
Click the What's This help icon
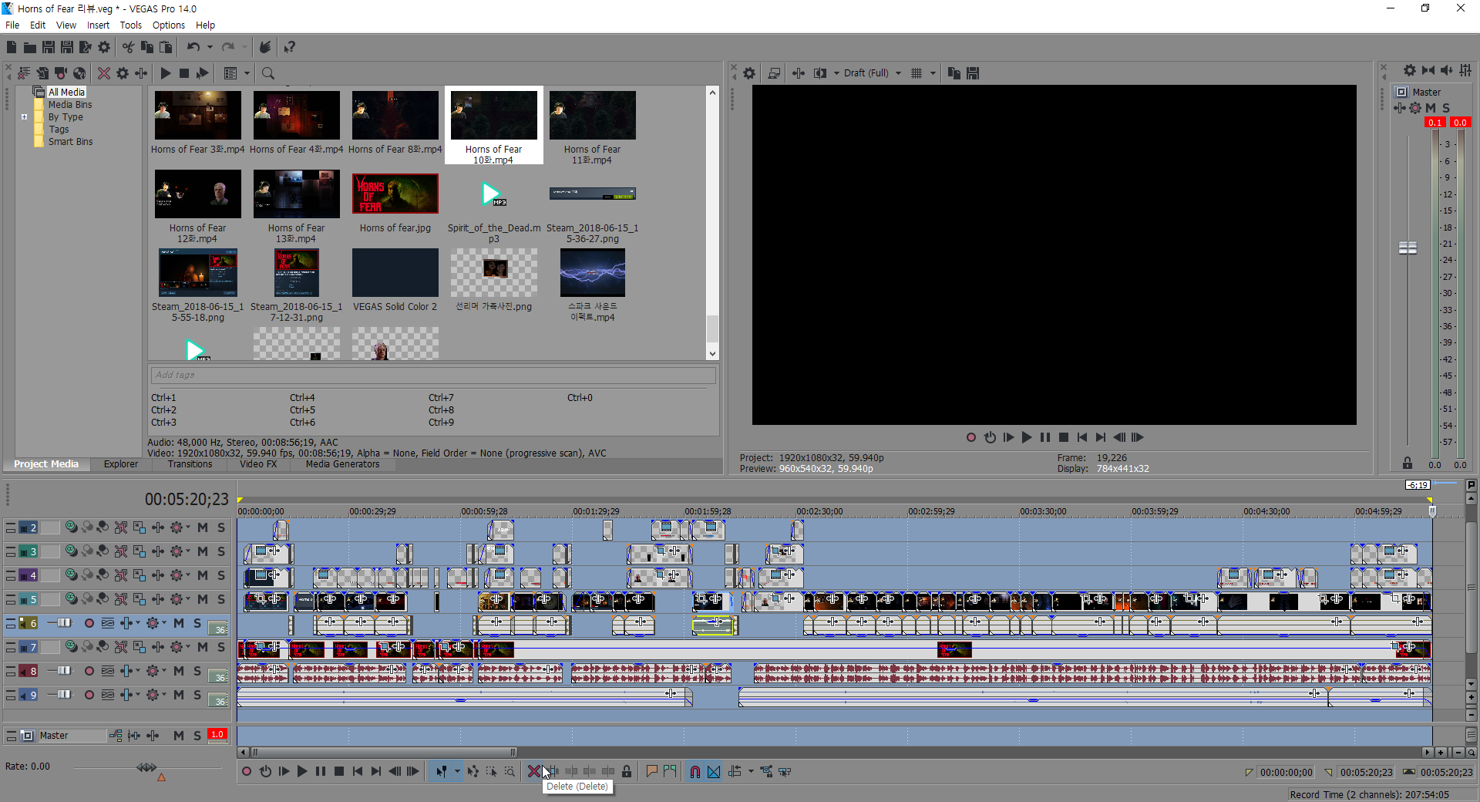tap(289, 47)
